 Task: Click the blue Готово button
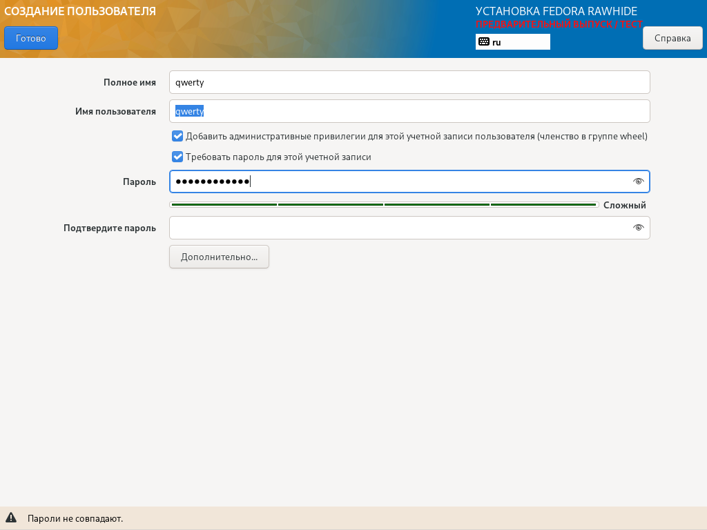(31, 39)
